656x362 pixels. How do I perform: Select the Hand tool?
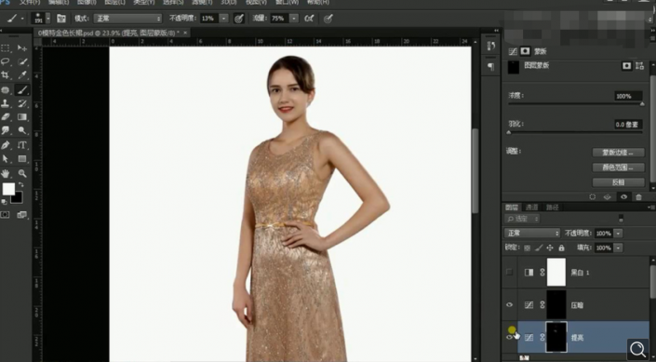point(6,173)
